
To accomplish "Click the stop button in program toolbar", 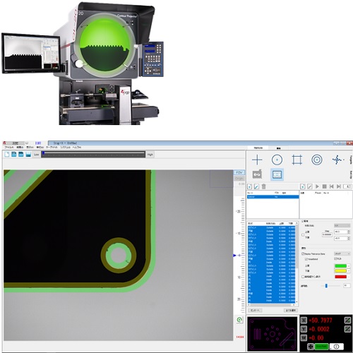I will pyautogui.click(x=324, y=186).
